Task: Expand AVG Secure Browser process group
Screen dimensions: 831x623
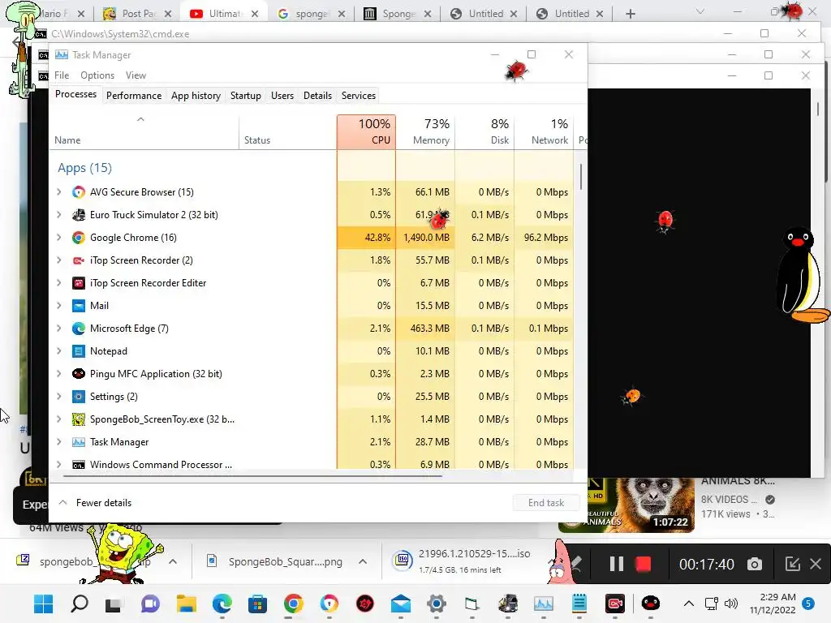Action: click(58, 191)
